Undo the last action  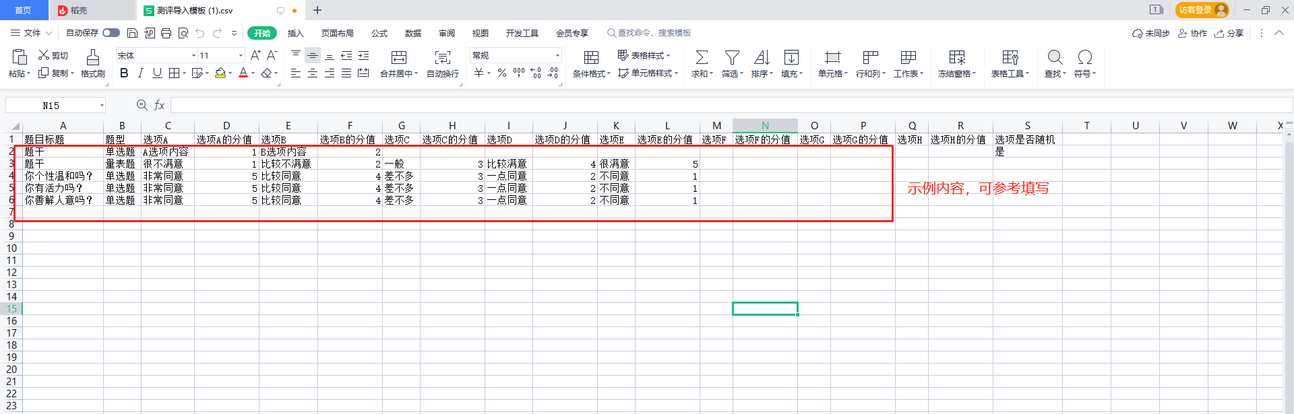coord(200,33)
